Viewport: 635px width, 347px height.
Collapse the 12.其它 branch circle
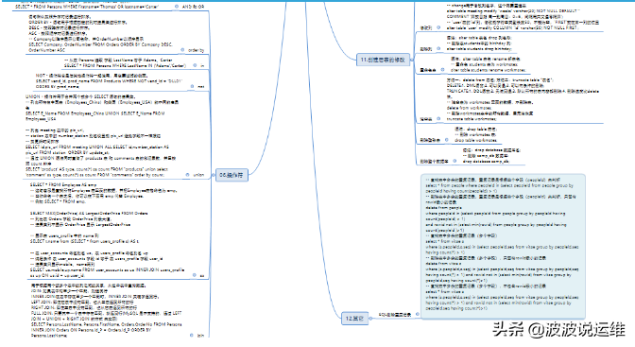point(370,319)
